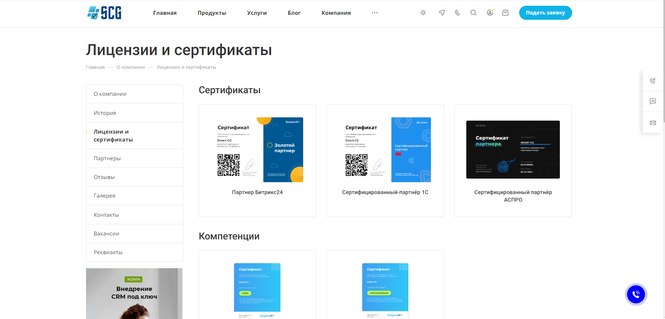665x319 pixels.
Task: Select 'Партнеры' in the sidebar
Action: (135, 158)
